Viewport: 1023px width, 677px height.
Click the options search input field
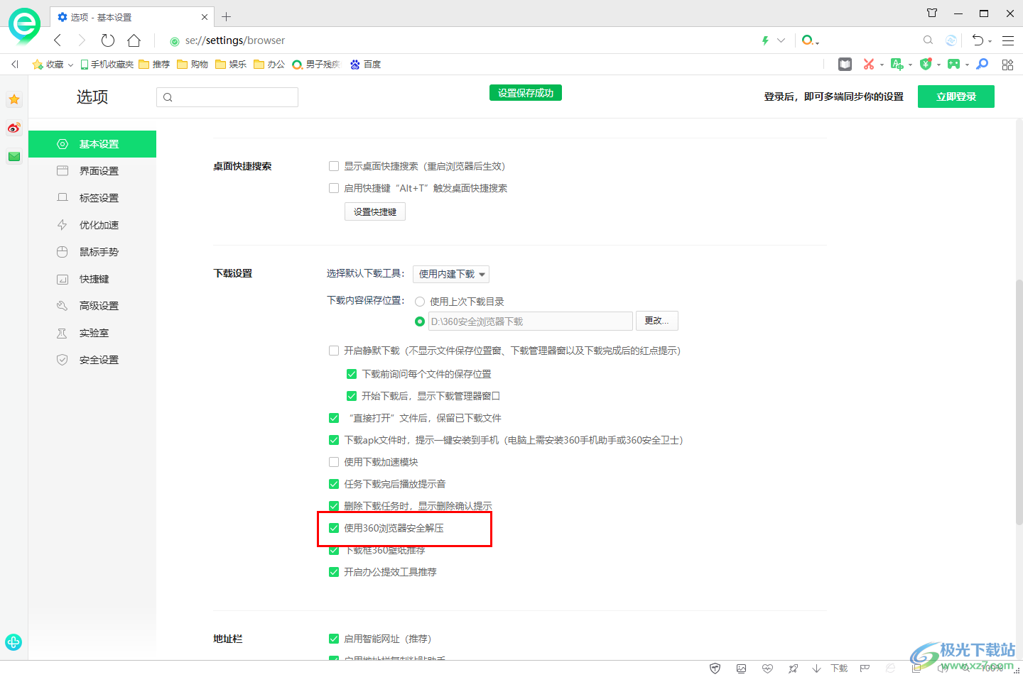click(x=227, y=97)
